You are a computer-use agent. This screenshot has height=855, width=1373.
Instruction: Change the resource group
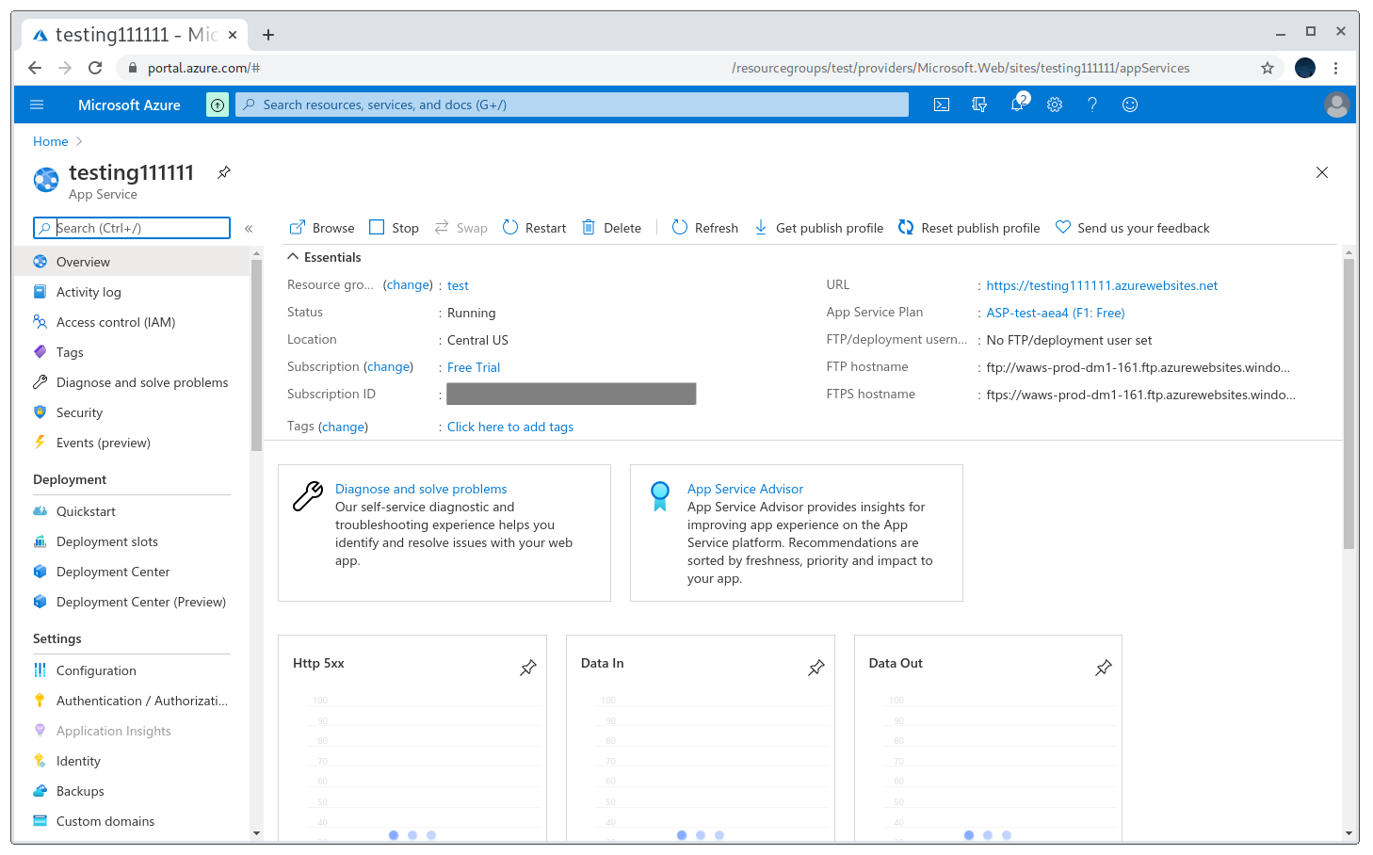[x=408, y=284]
